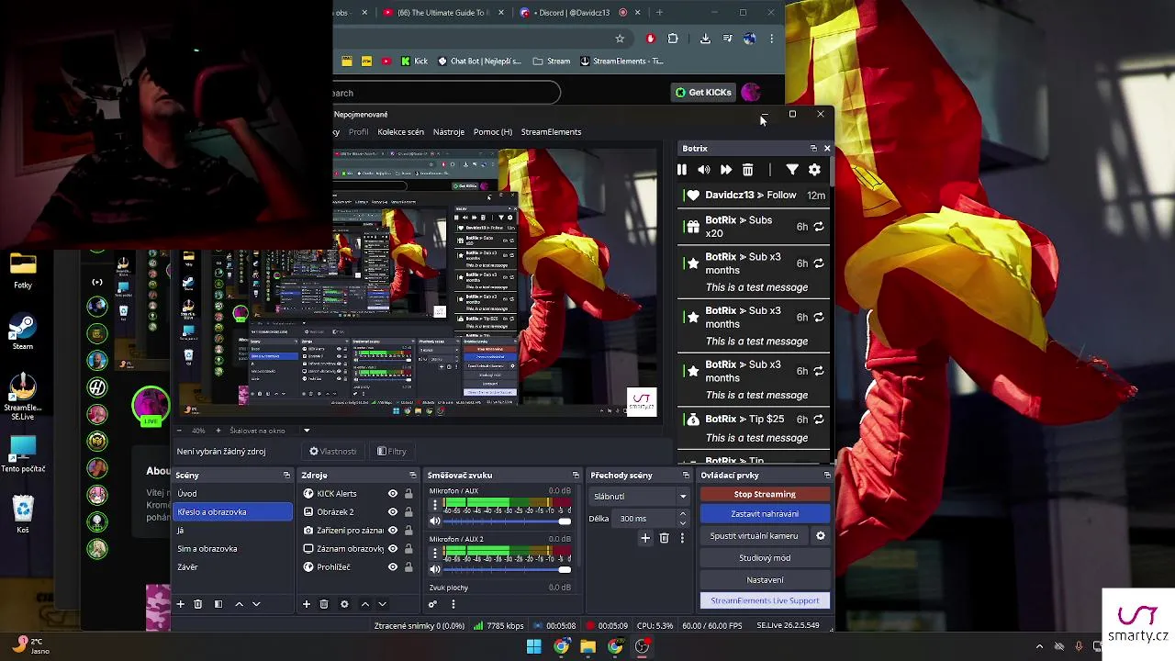
Task: Open scene filters icon in the Scény toolbar
Action: pyautogui.click(x=218, y=604)
